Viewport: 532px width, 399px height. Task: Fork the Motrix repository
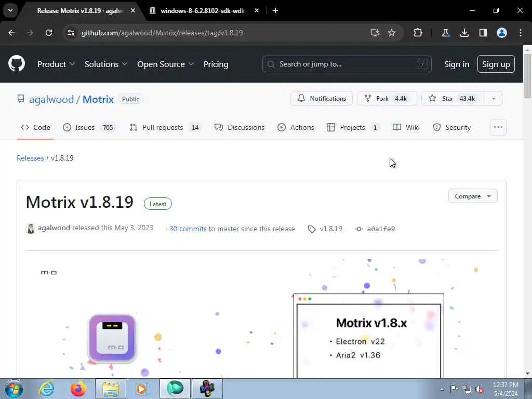pyautogui.click(x=387, y=98)
